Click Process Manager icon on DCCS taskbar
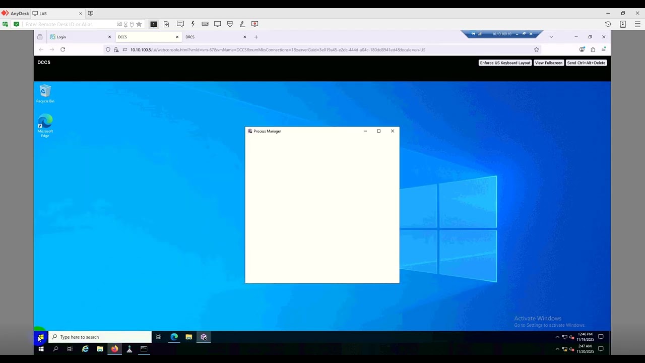645x363 pixels. click(x=204, y=337)
